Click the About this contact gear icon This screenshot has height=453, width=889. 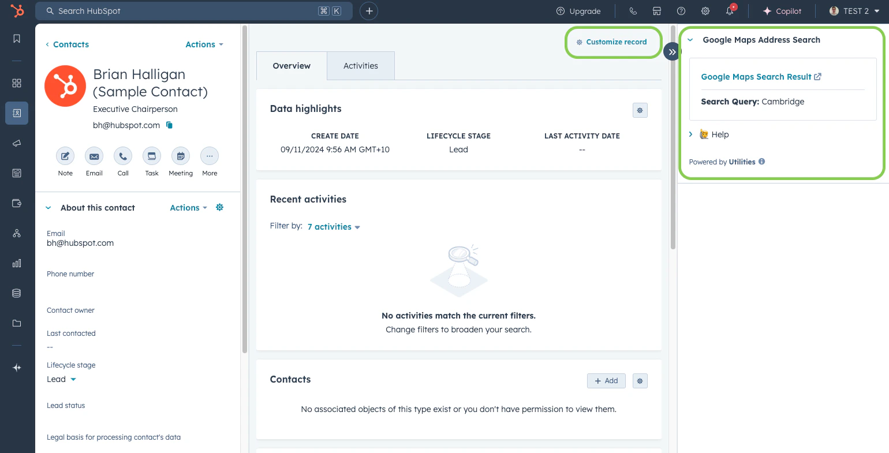pos(219,207)
